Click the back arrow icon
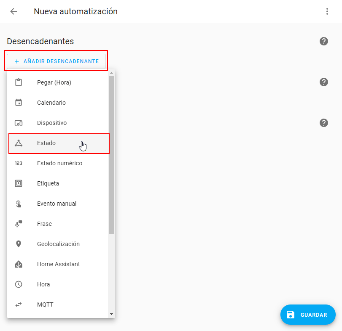The width and height of the screenshot is (342, 331). (13, 11)
